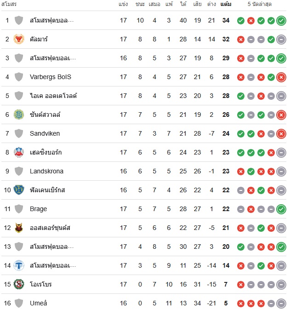Viewport: 290px width, 310px height.
Task: Click the Falkenbergs blue shield crest
Action: (x=19, y=190)
